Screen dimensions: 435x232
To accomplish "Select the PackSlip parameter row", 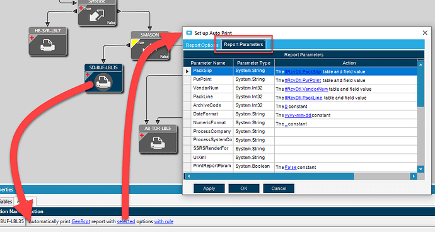I will tap(300, 71).
